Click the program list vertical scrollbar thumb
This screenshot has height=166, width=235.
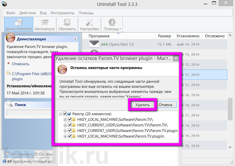pyautogui.click(x=230, y=109)
